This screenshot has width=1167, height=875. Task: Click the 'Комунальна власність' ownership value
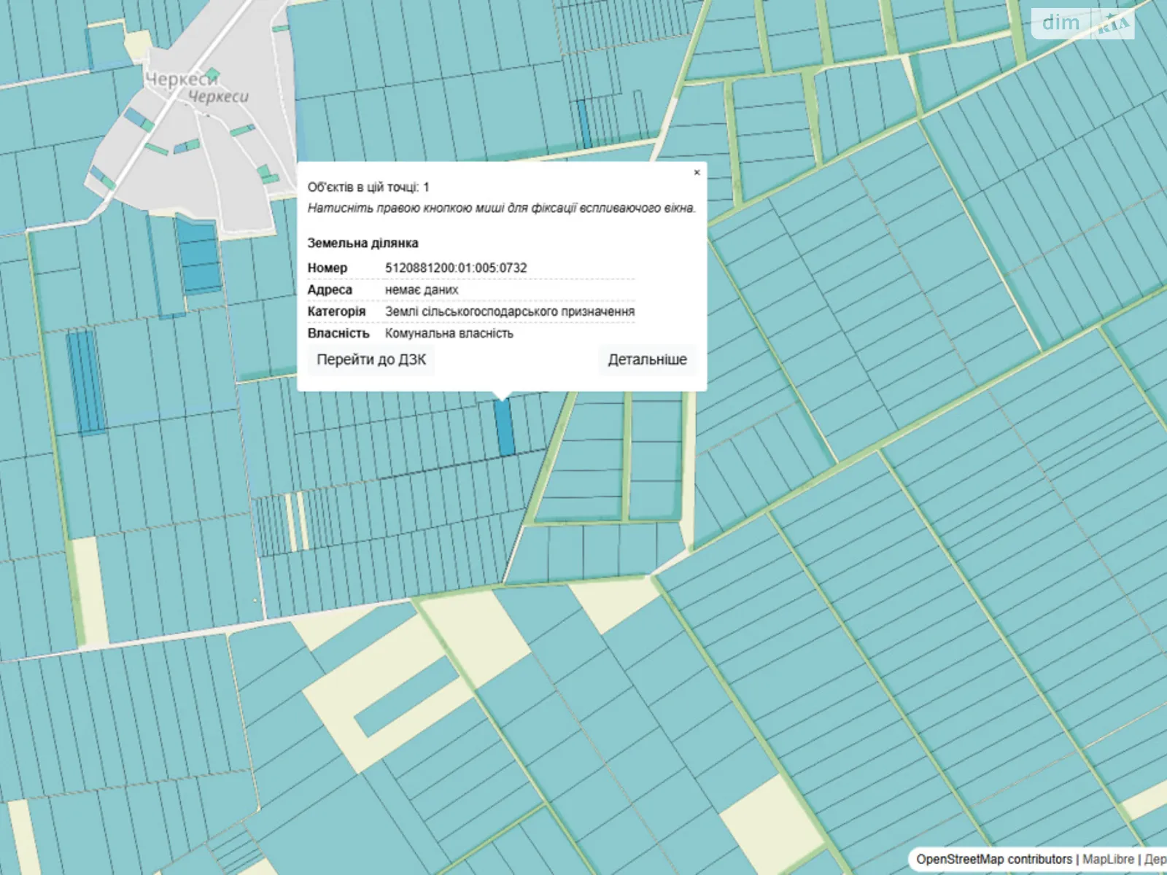click(449, 333)
